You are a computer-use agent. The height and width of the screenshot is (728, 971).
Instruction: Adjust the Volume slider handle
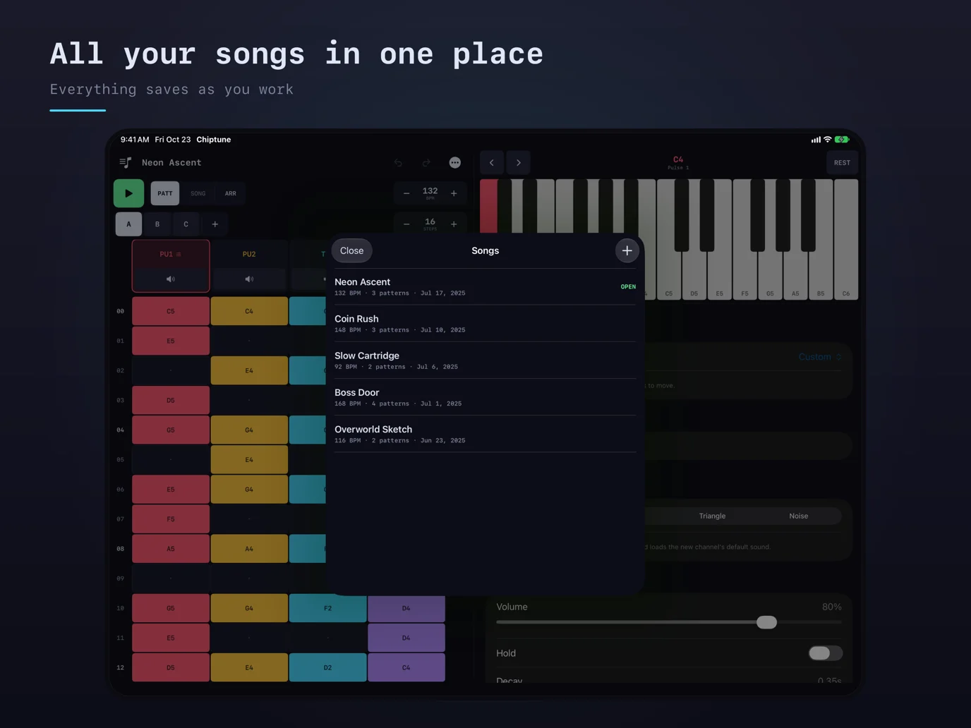click(766, 622)
